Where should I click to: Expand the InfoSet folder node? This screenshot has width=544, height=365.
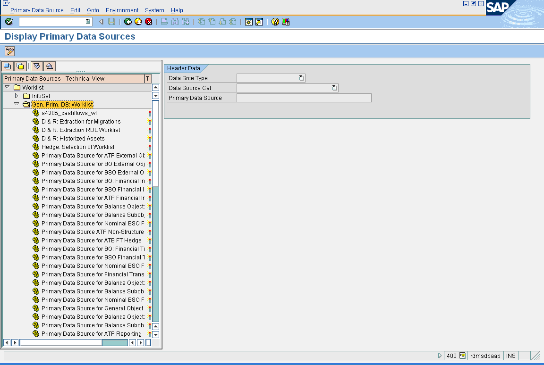[16, 96]
